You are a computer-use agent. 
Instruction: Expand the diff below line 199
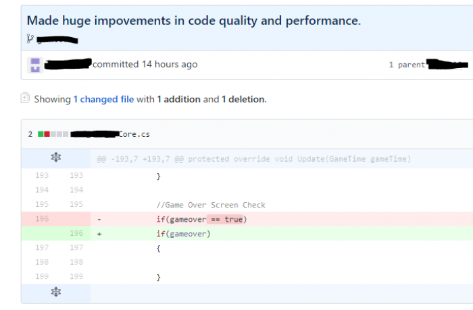(x=56, y=292)
